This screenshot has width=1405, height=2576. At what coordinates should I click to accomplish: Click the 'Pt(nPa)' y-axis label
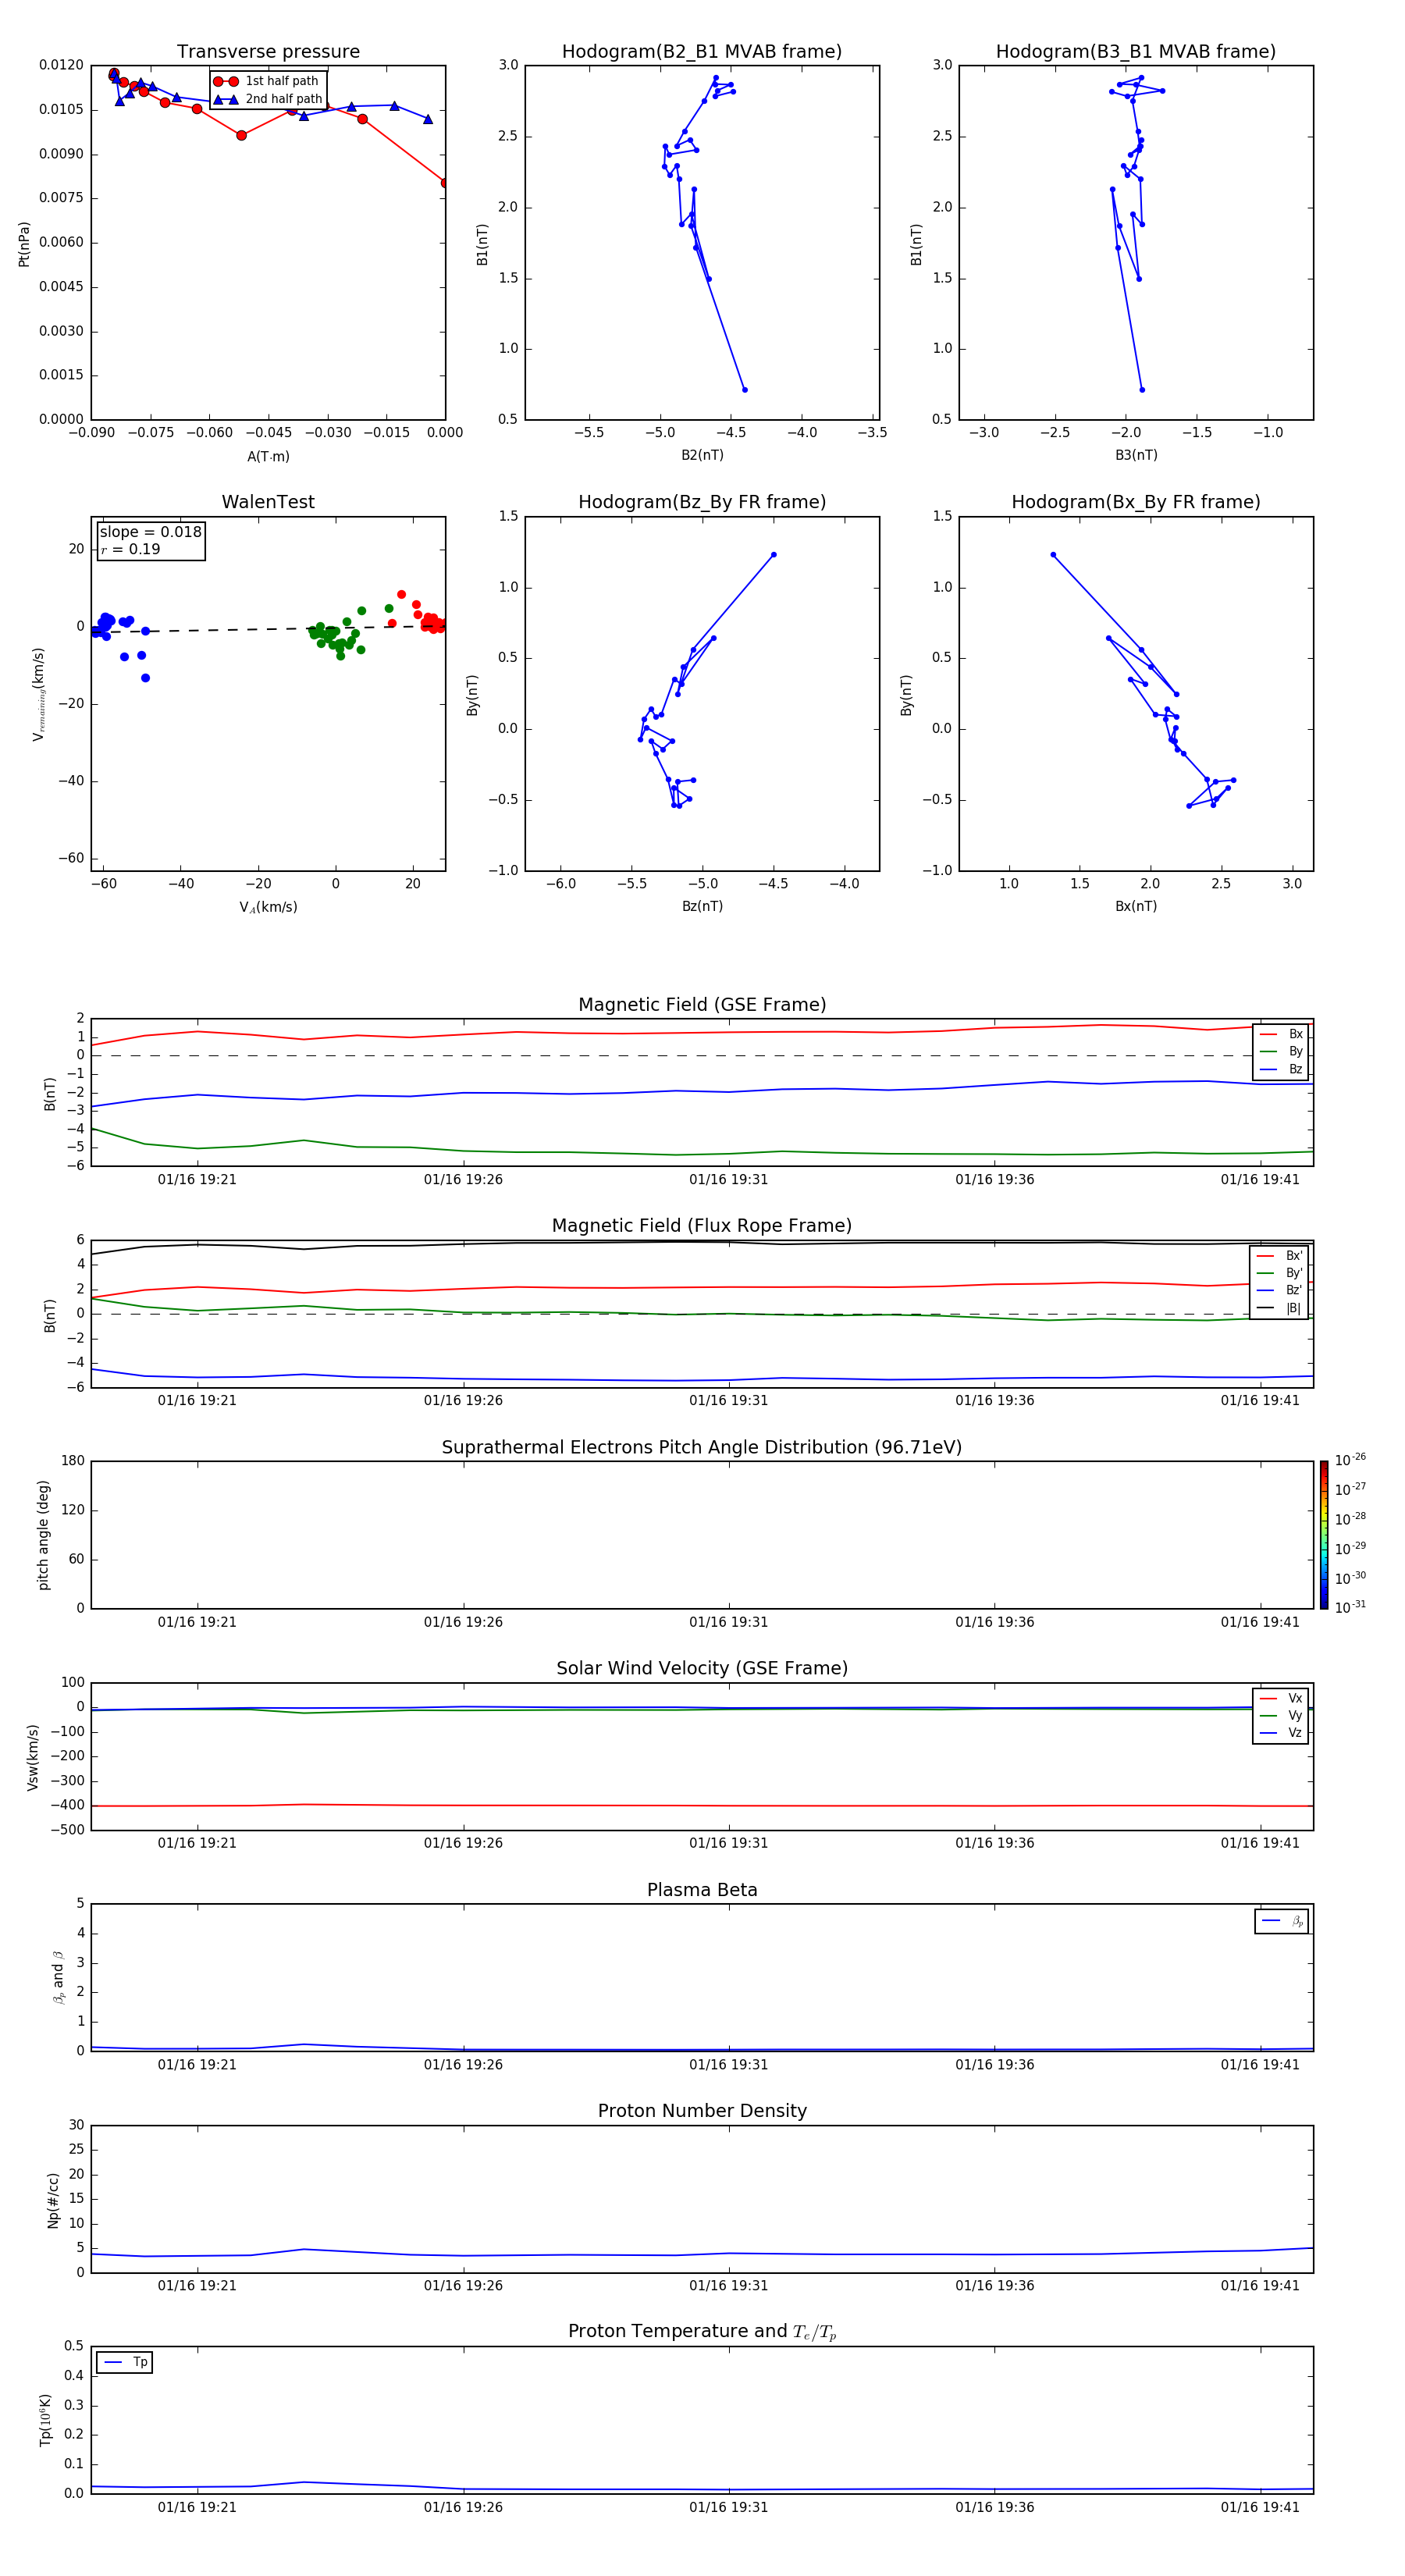pos(24,243)
